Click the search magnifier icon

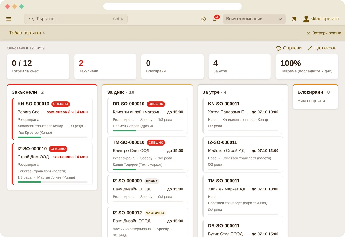coord(32,19)
